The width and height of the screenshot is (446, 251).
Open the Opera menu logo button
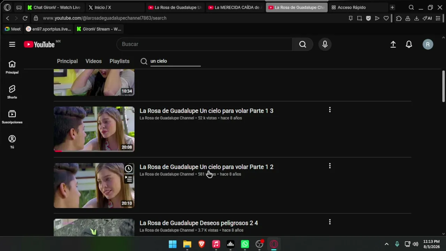(7, 7)
